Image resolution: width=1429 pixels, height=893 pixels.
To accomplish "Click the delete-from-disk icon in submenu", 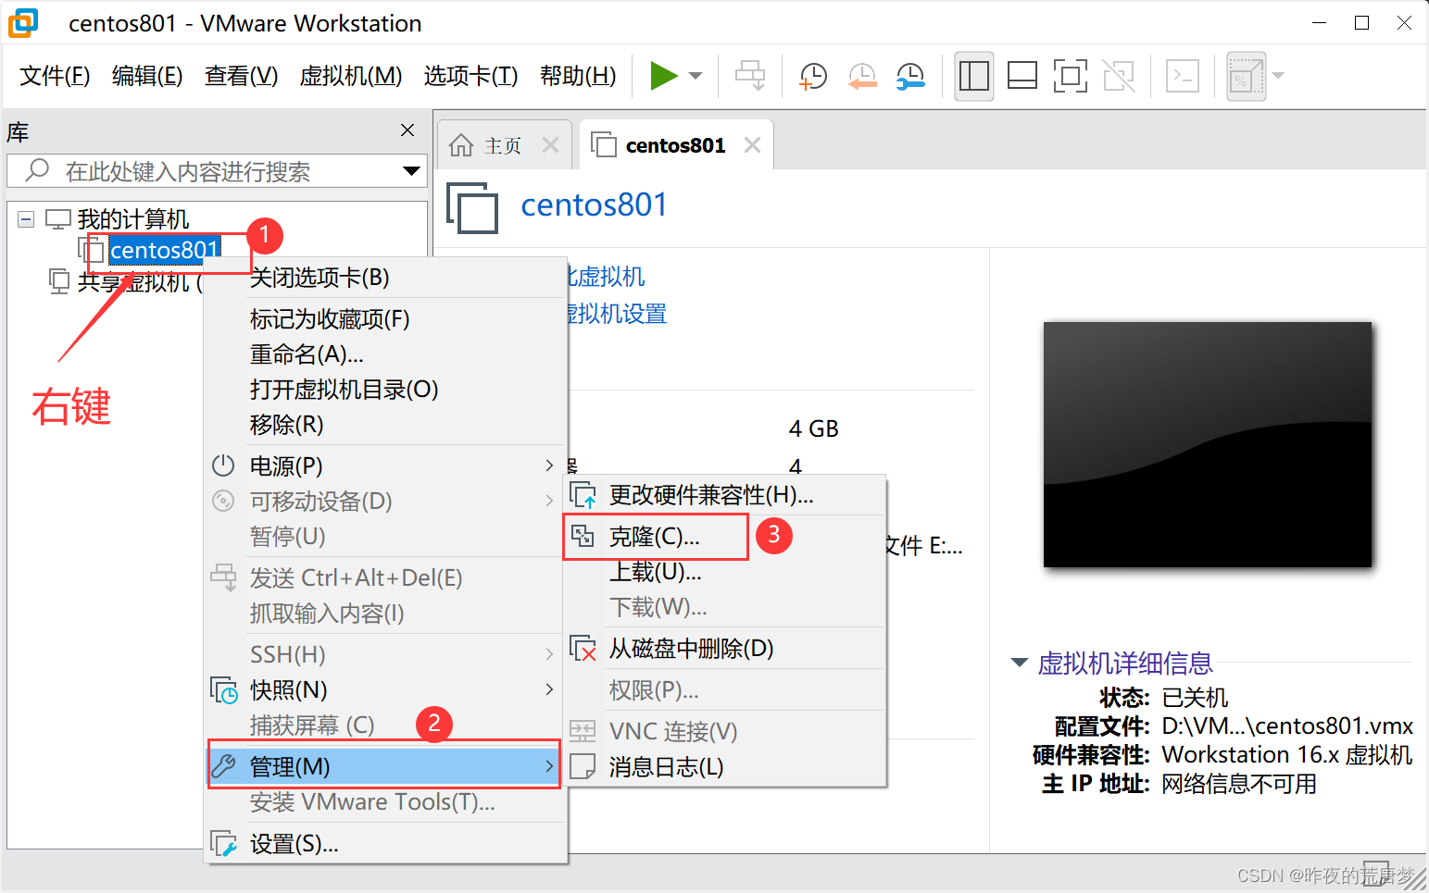I will click(583, 649).
